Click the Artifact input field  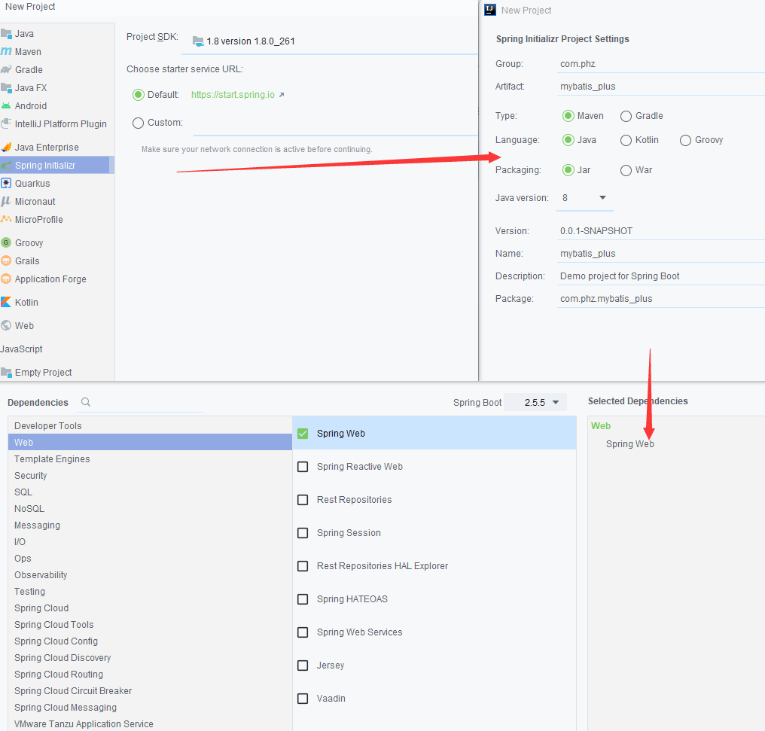660,87
